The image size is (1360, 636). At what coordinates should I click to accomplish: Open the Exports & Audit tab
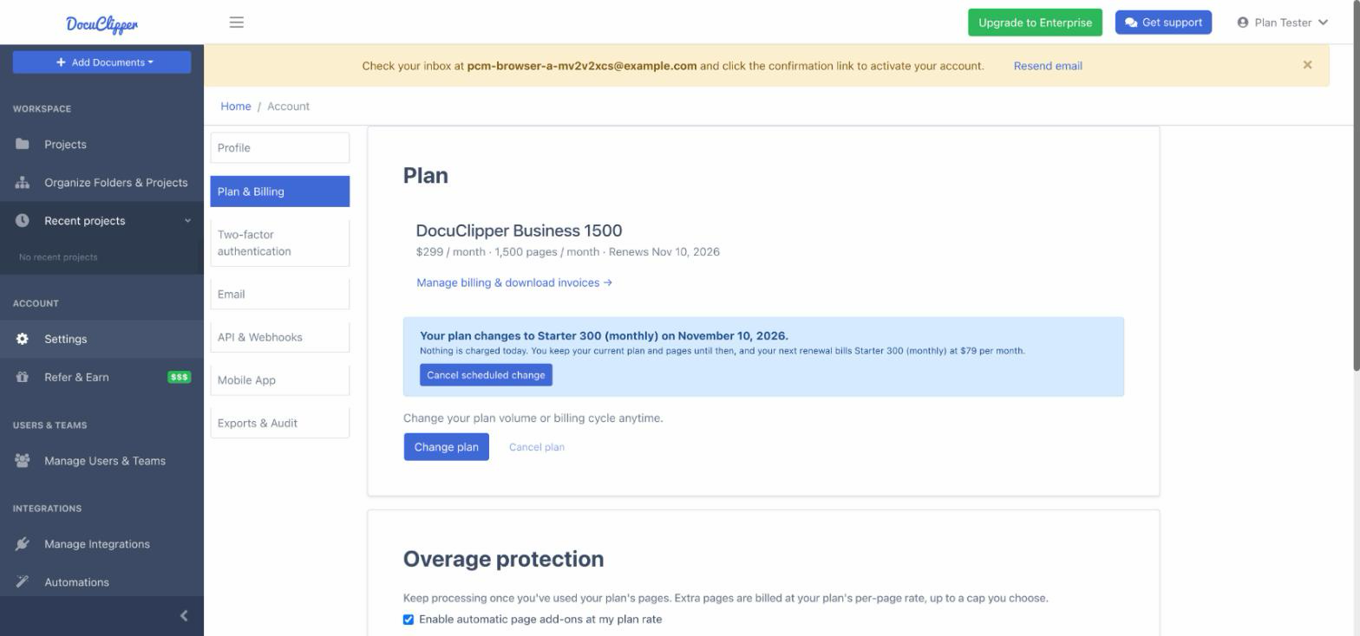coord(279,423)
